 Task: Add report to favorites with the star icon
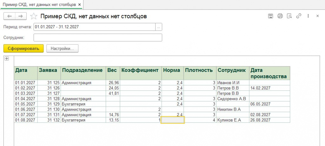tap(34, 16)
